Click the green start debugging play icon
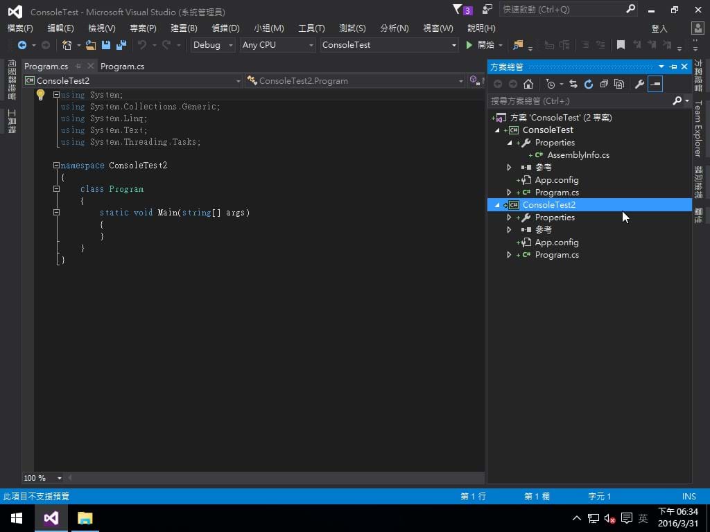 [x=469, y=45]
